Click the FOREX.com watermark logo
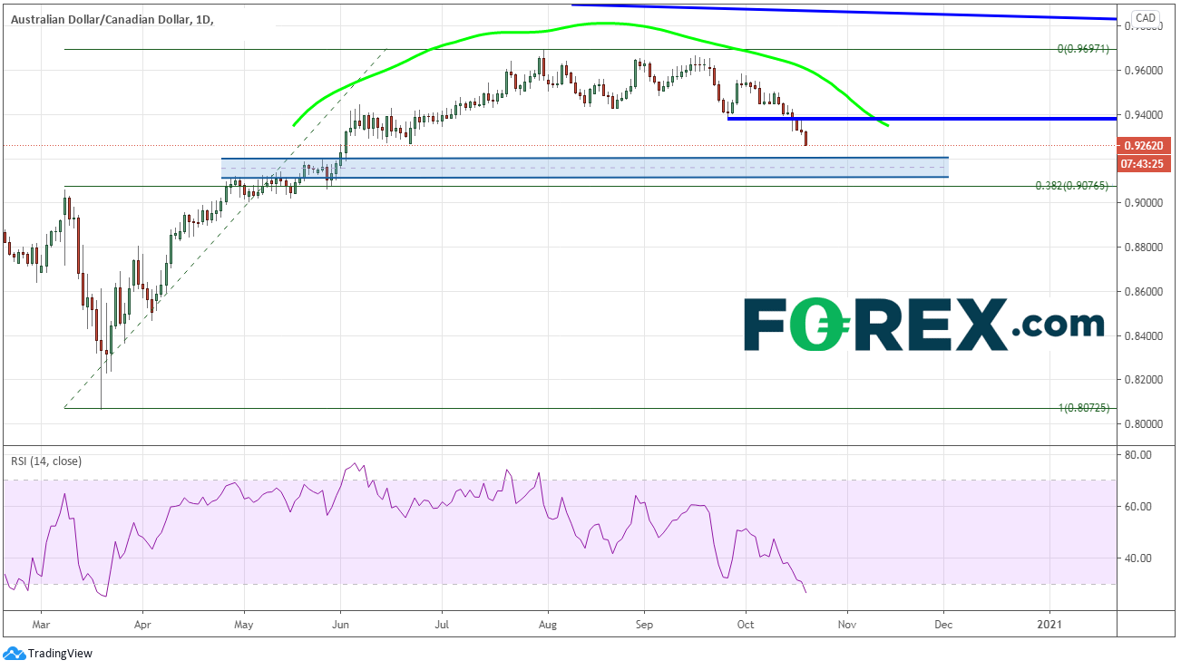The width and height of the screenshot is (1181, 670). point(923,325)
